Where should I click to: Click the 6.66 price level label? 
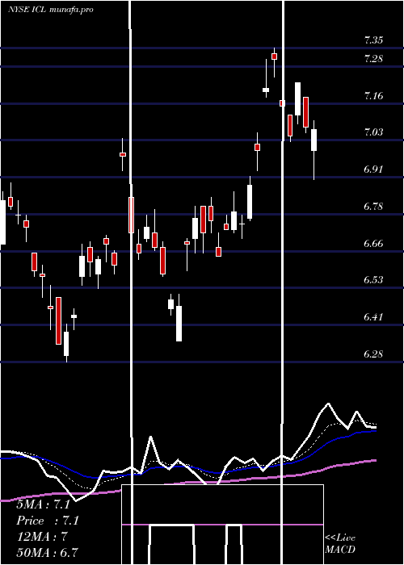pos(373,244)
